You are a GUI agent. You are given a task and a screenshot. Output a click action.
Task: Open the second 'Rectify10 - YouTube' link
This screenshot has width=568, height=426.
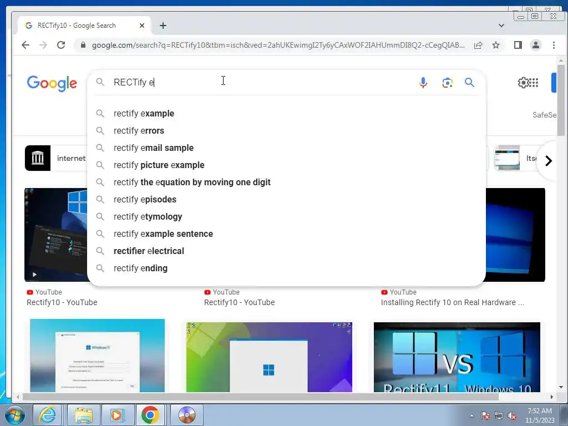(x=240, y=302)
